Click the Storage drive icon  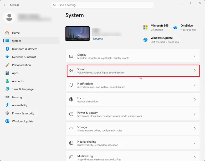pyautogui.click(x=71, y=128)
